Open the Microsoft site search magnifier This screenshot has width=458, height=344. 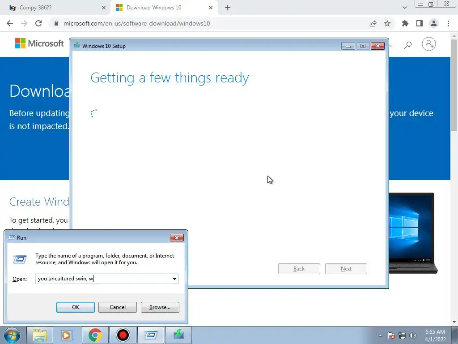tap(408, 45)
